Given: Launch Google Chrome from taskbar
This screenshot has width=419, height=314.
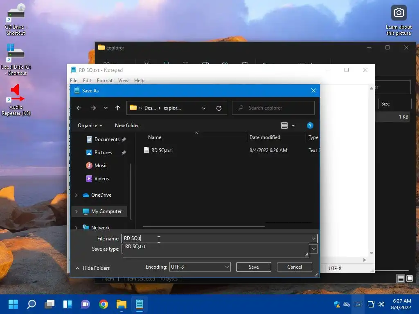Looking at the screenshot, I should (x=104, y=304).
